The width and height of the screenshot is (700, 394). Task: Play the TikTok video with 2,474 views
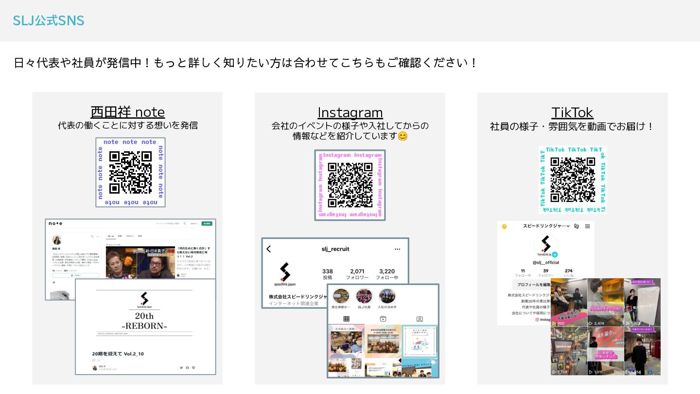pos(606,302)
